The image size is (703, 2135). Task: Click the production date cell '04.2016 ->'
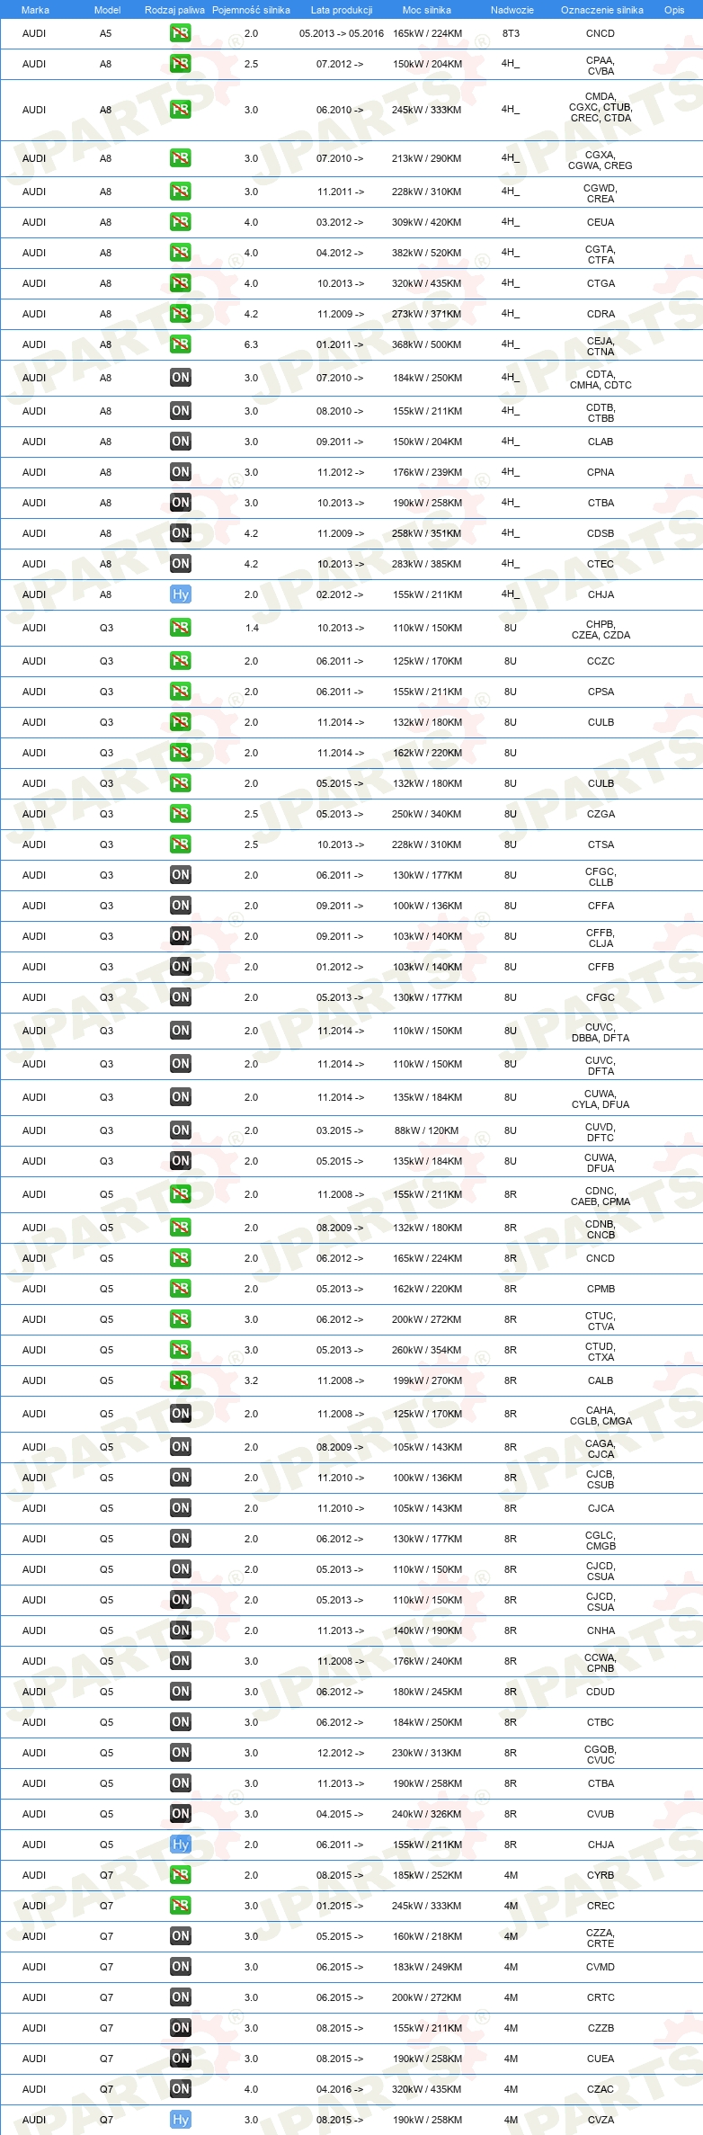[341, 2089]
